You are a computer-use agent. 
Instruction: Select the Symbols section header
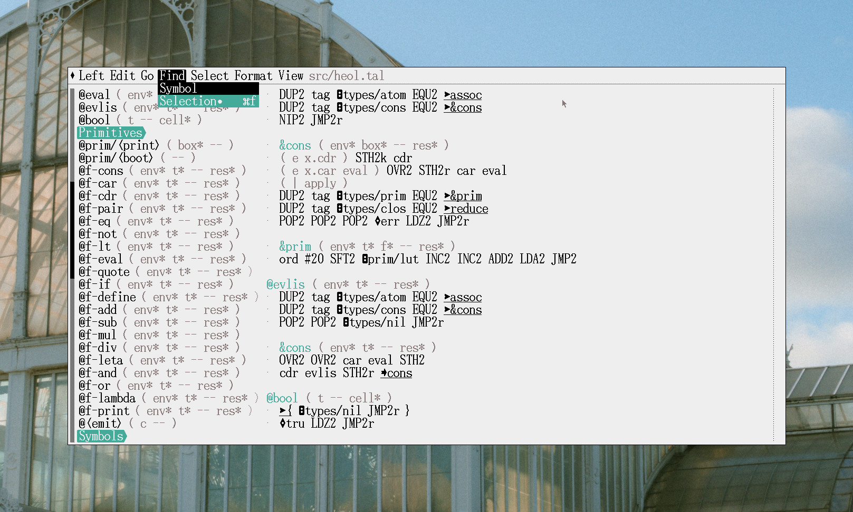pyautogui.click(x=101, y=436)
